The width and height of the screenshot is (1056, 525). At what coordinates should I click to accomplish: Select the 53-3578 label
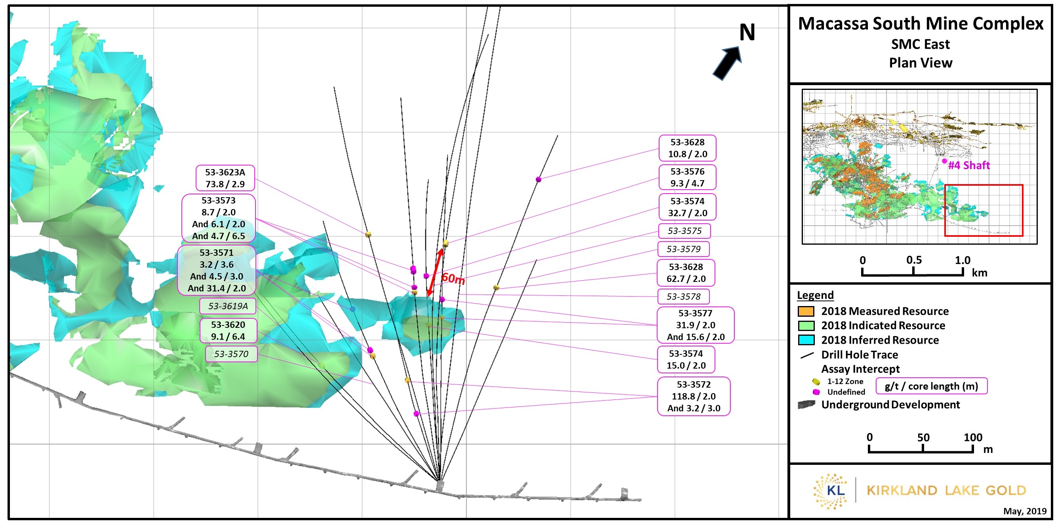pos(683,297)
